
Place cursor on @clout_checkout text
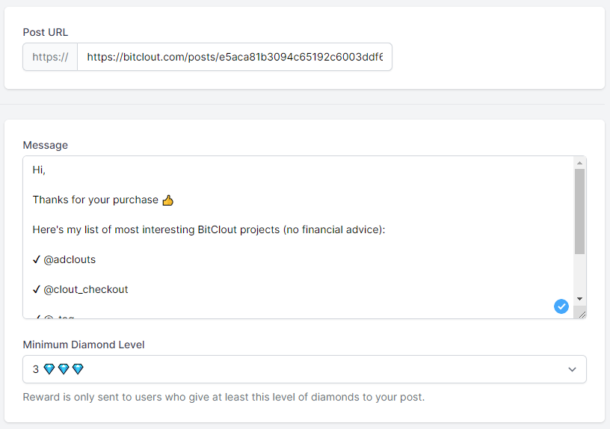86,289
